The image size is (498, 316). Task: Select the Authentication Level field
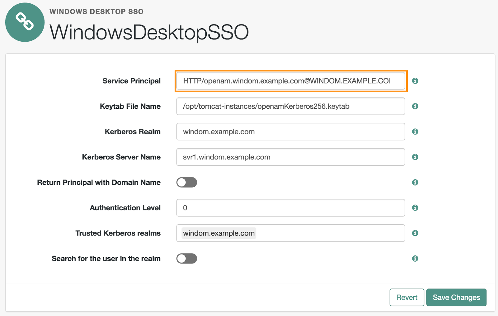(x=290, y=208)
